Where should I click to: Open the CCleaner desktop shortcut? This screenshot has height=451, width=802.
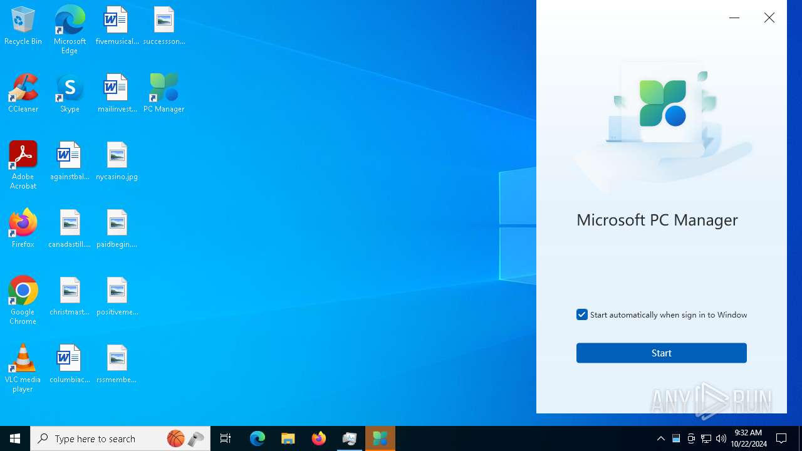click(x=23, y=94)
